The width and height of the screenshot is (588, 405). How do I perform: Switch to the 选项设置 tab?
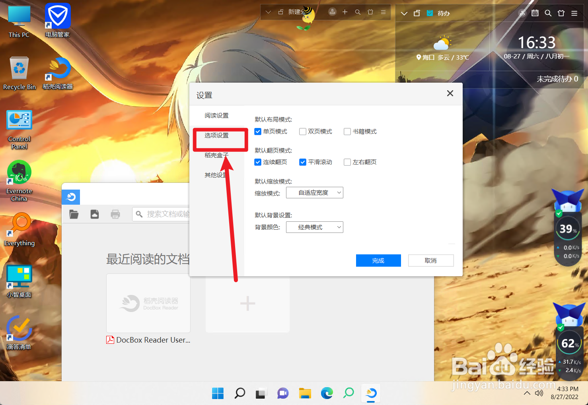coord(216,136)
